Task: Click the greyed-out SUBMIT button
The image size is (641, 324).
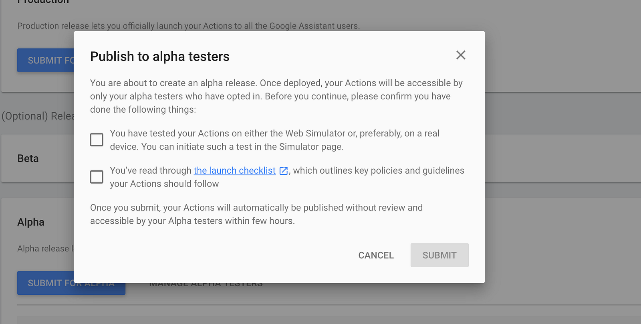Action: [439, 255]
